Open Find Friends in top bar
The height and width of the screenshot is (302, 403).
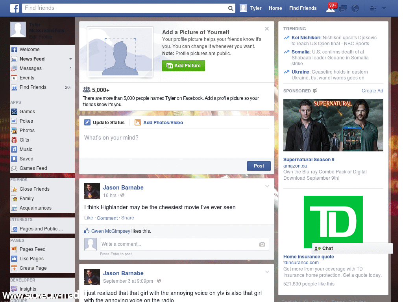tap(303, 8)
